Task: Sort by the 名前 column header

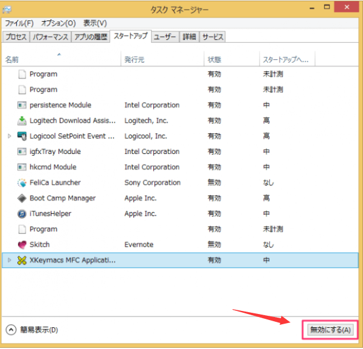Action: [61, 60]
